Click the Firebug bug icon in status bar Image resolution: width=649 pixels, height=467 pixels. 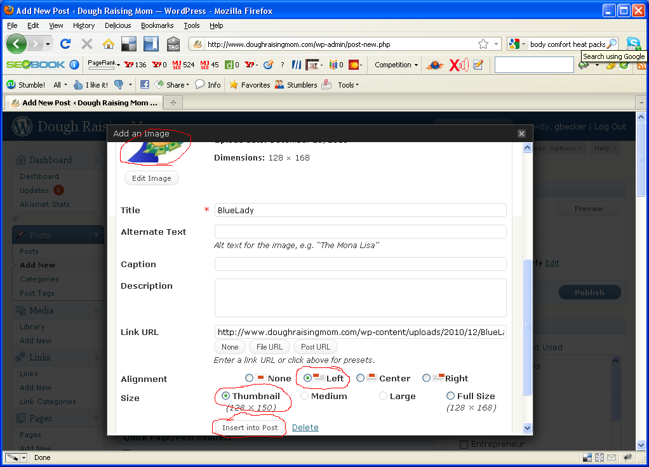(628, 457)
